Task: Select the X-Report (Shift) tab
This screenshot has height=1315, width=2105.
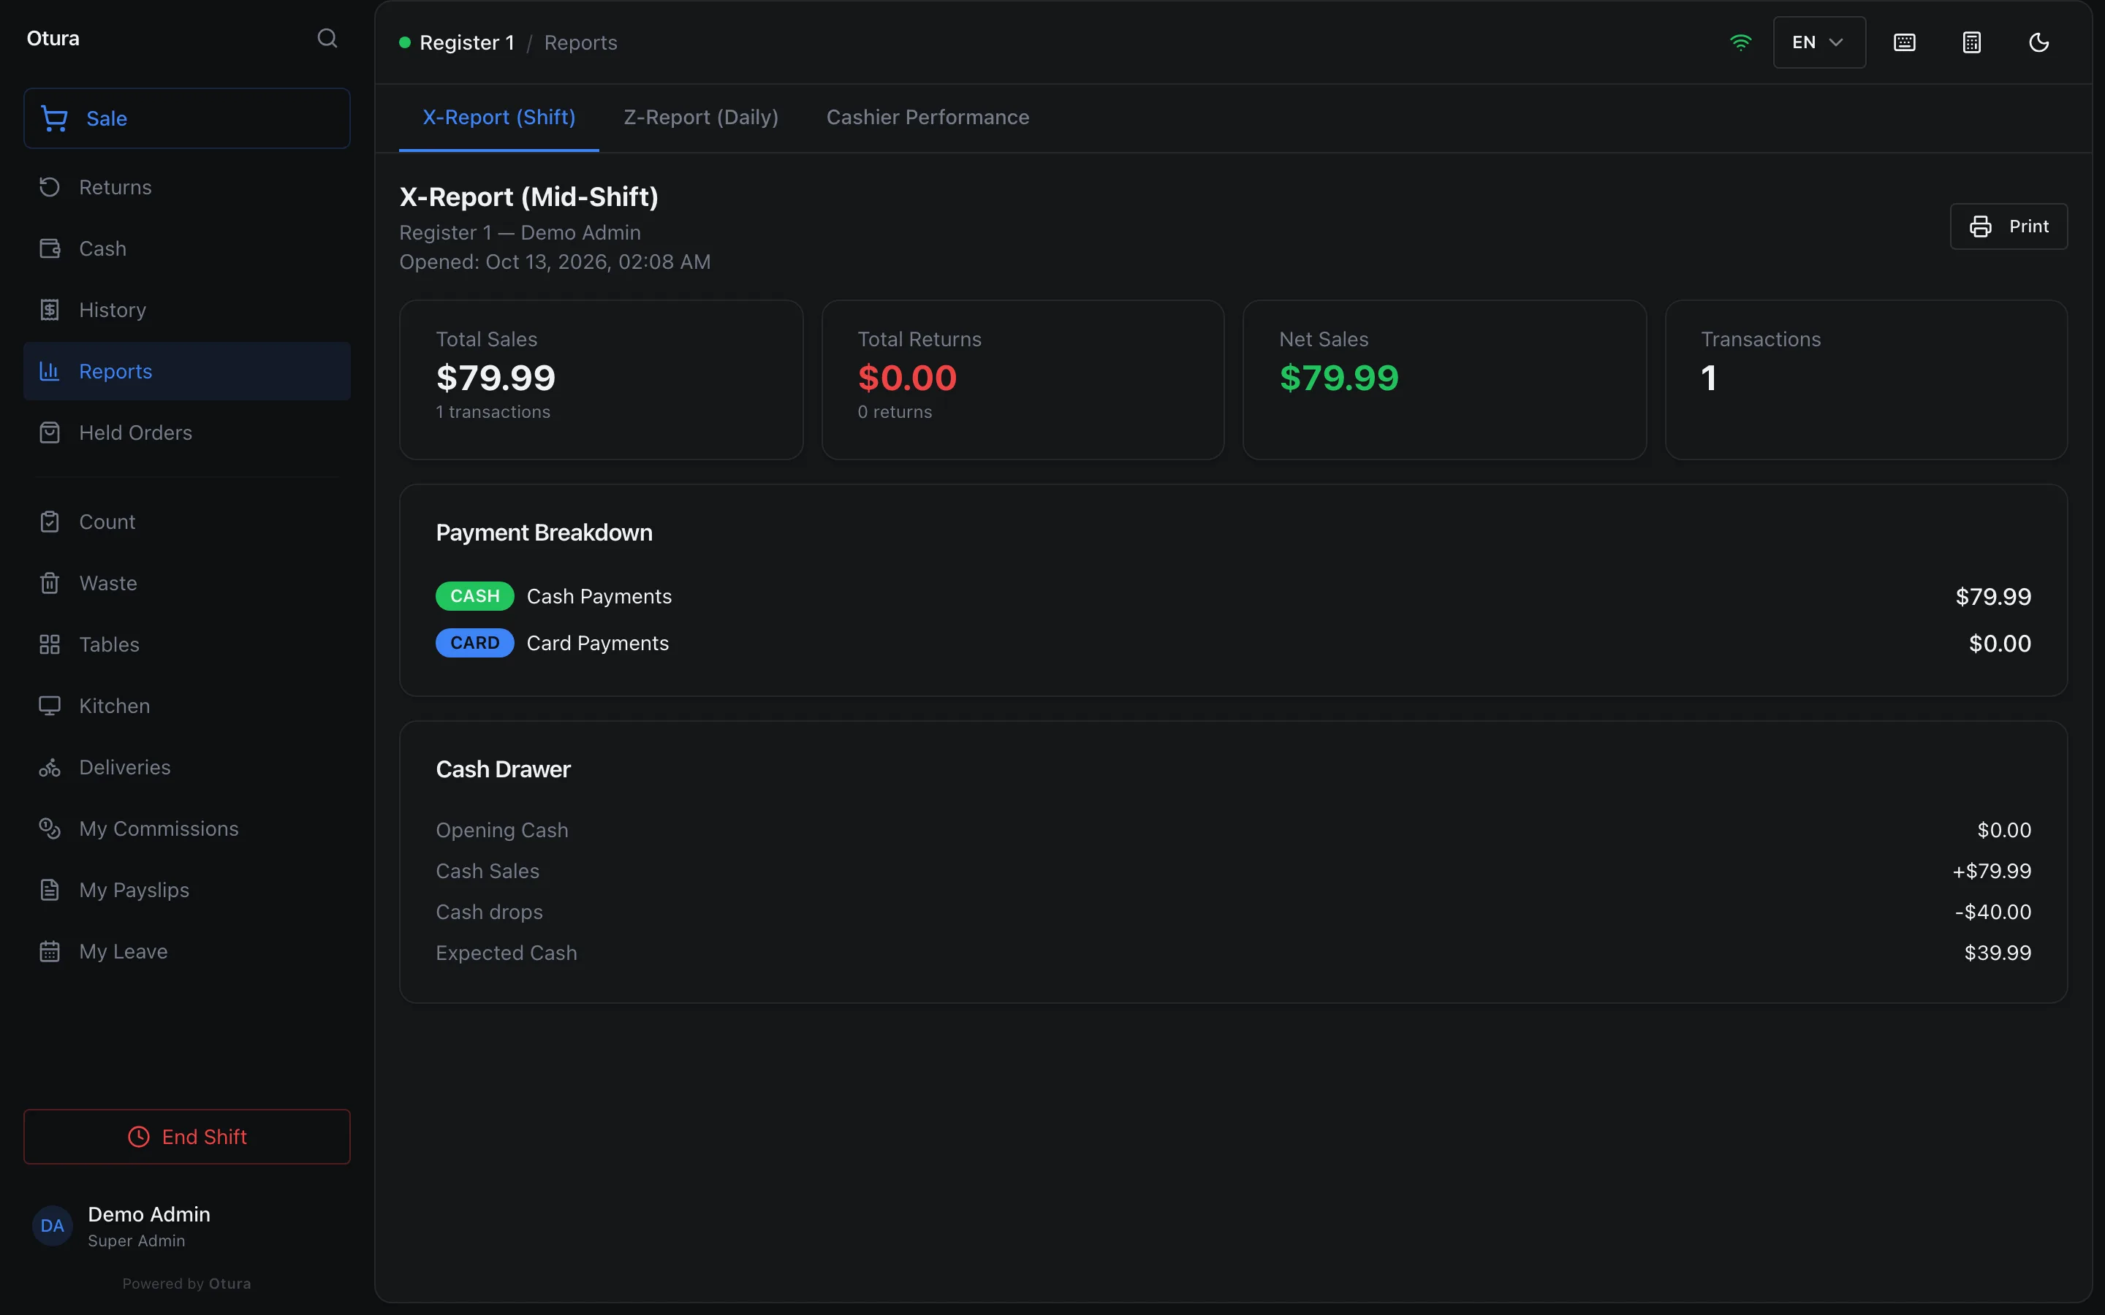Action: point(498,118)
